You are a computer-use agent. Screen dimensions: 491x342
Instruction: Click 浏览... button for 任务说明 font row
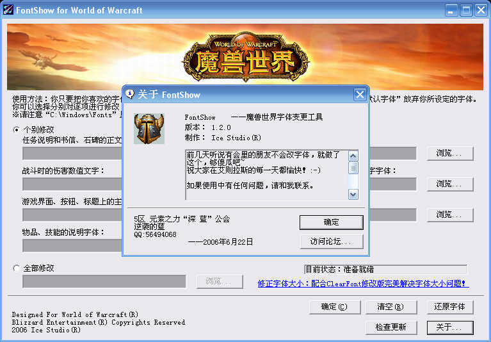450,154
